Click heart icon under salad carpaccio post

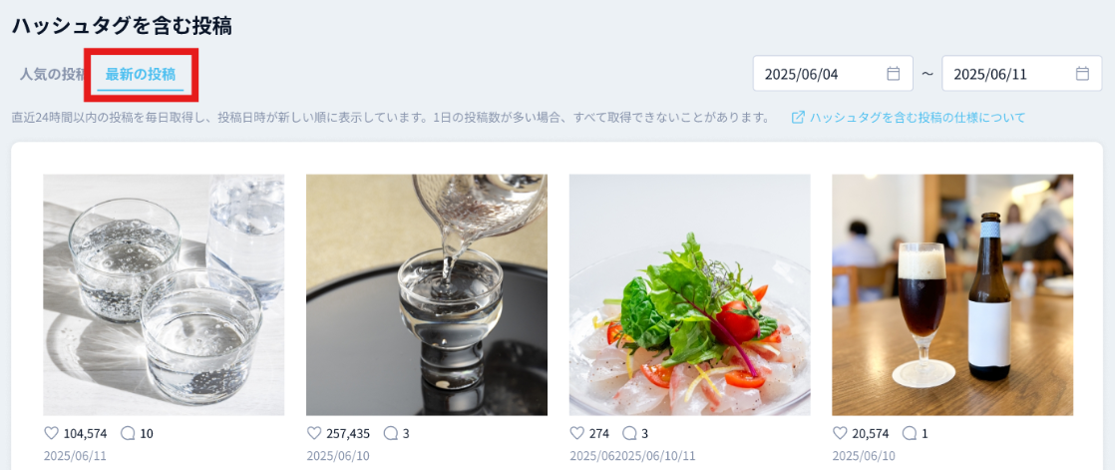[x=576, y=433]
